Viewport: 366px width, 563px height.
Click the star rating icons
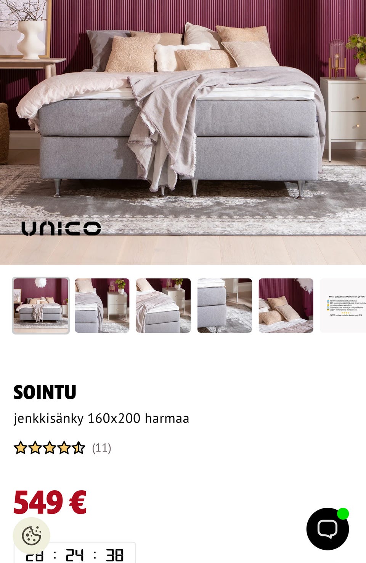[x=49, y=448]
